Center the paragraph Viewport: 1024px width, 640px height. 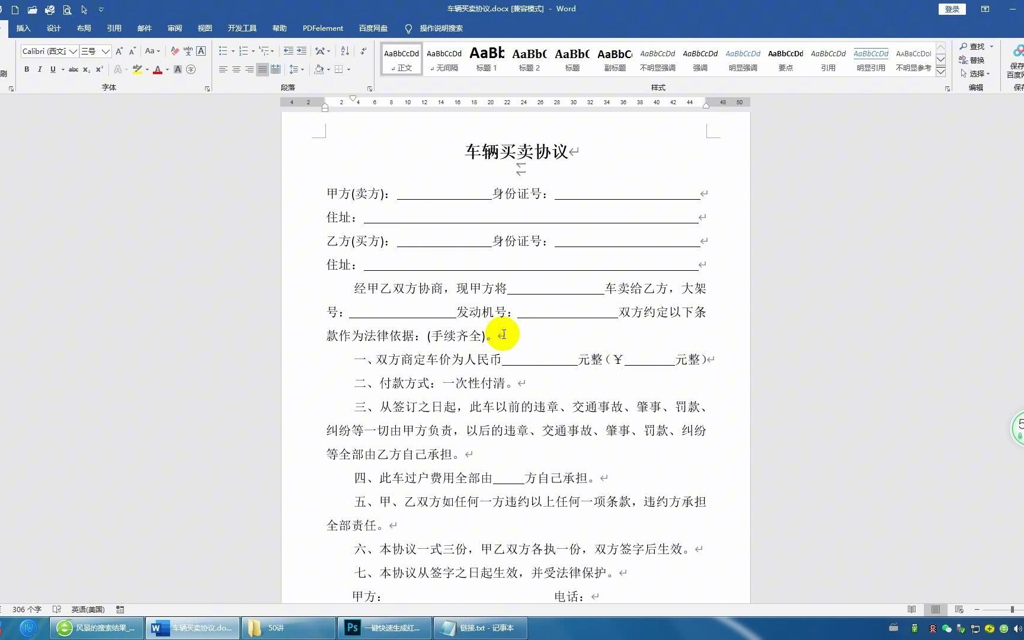point(236,69)
